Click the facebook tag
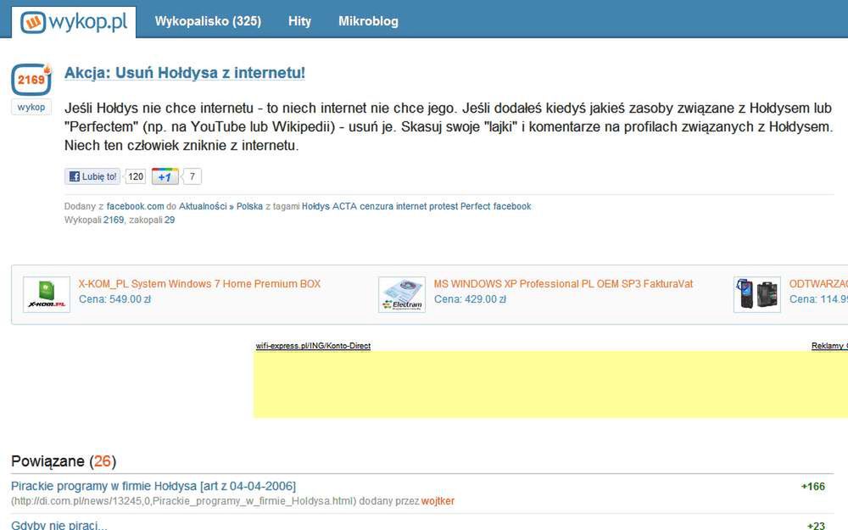848x530 pixels. pyautogui.click(x=512, y=206)
